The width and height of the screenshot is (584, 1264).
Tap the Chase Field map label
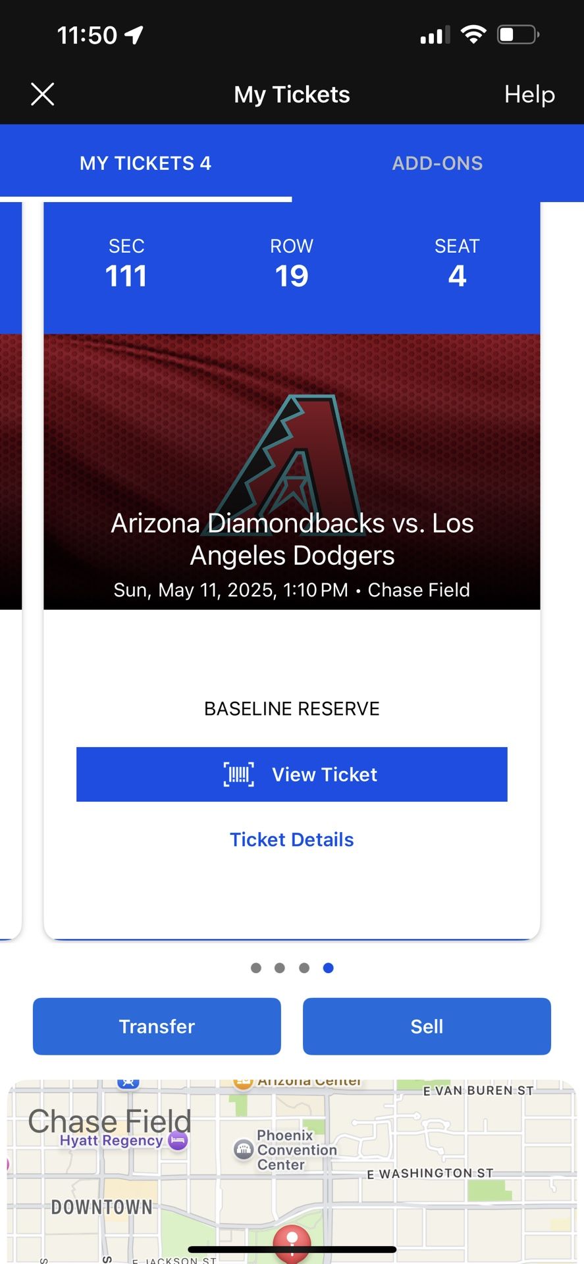[109, 1120]
